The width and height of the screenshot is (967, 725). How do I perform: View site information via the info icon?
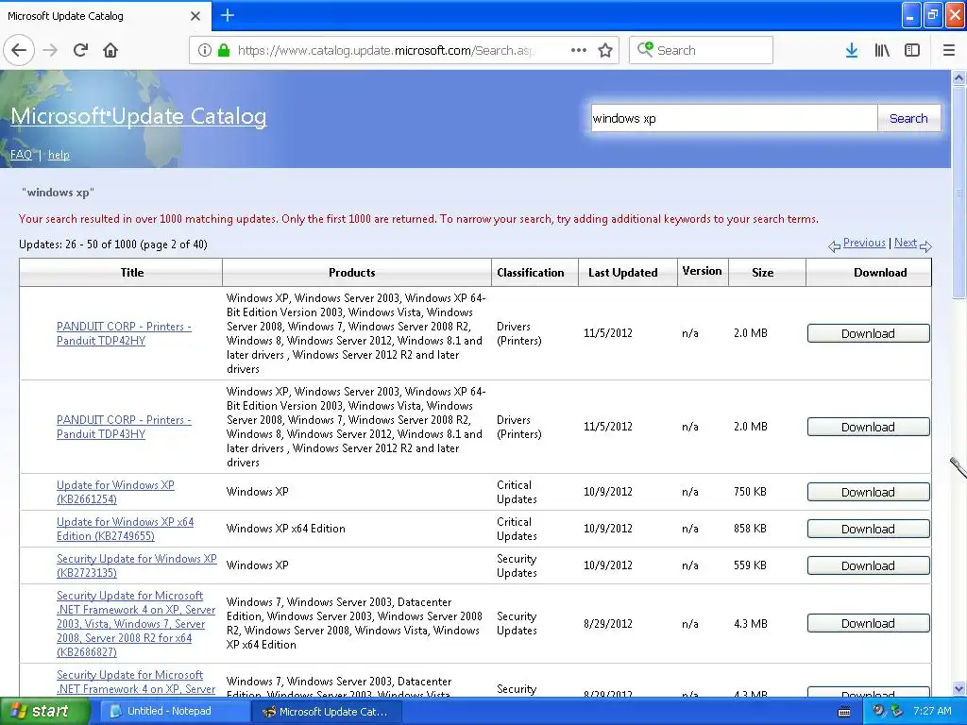pos(205,50)
